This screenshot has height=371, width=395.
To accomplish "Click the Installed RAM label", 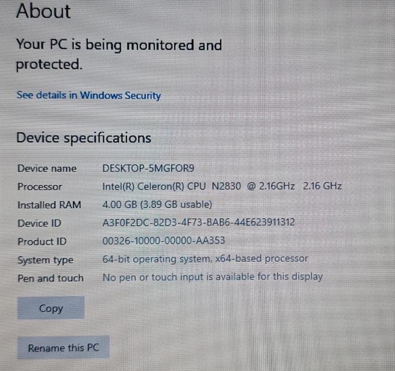I will pyautogui.click(x=49, y=205).
